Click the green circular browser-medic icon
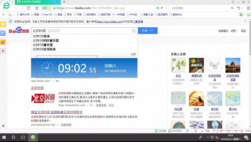251x142 pixels. pos(158,8)
